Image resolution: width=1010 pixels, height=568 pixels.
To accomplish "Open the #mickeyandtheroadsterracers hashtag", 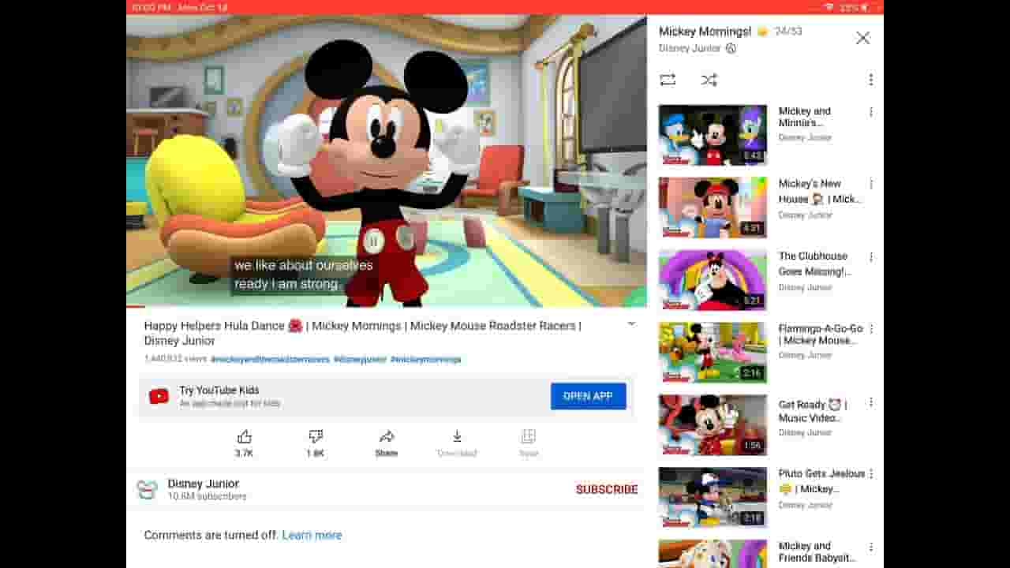I will 270,359.
